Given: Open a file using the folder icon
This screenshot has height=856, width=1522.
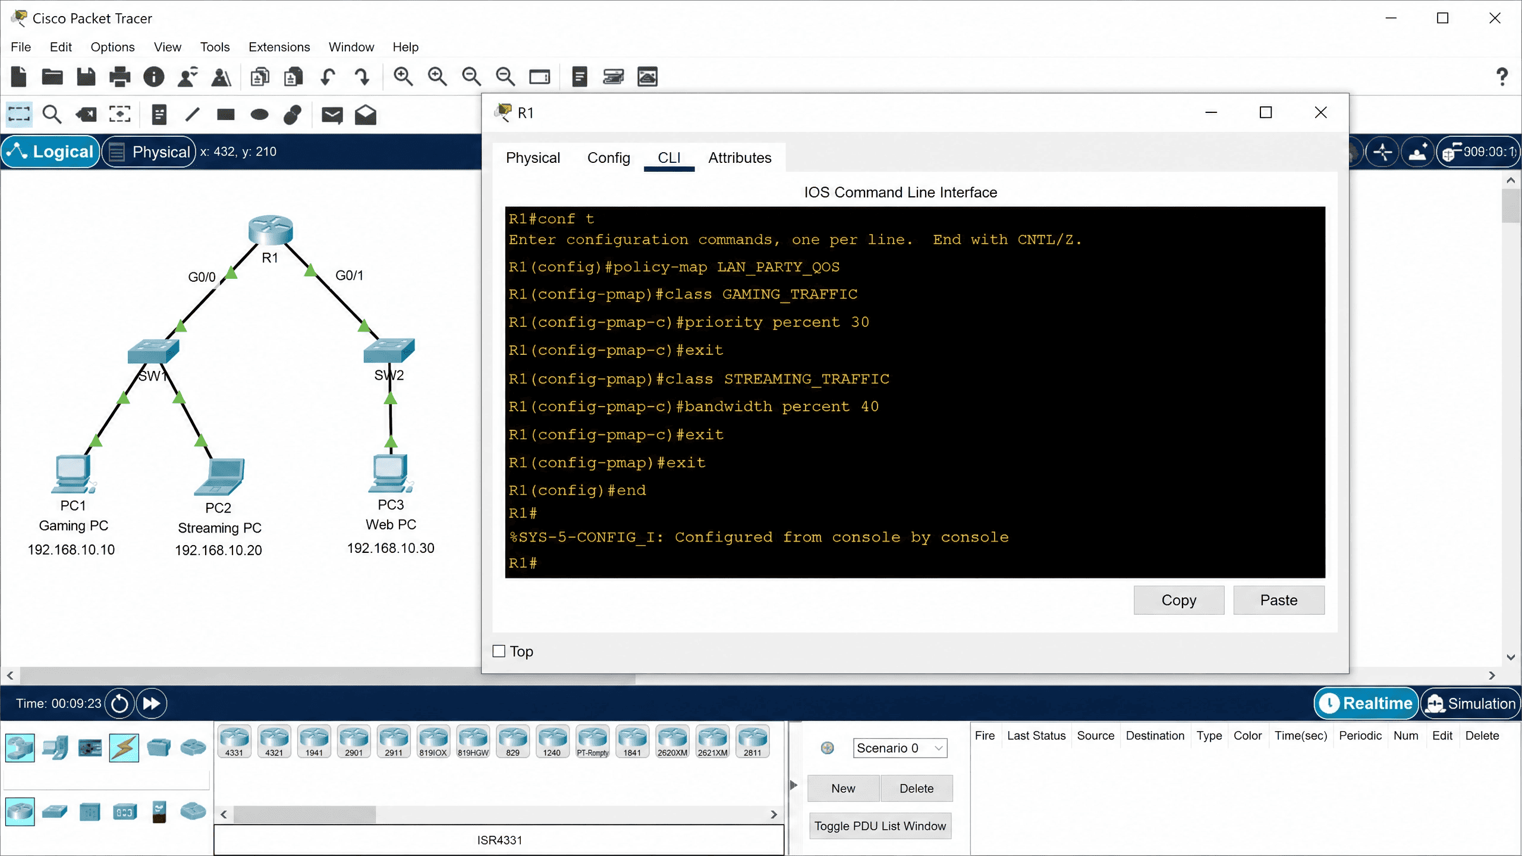Looking at the screenshot, I should click(52, 77).
